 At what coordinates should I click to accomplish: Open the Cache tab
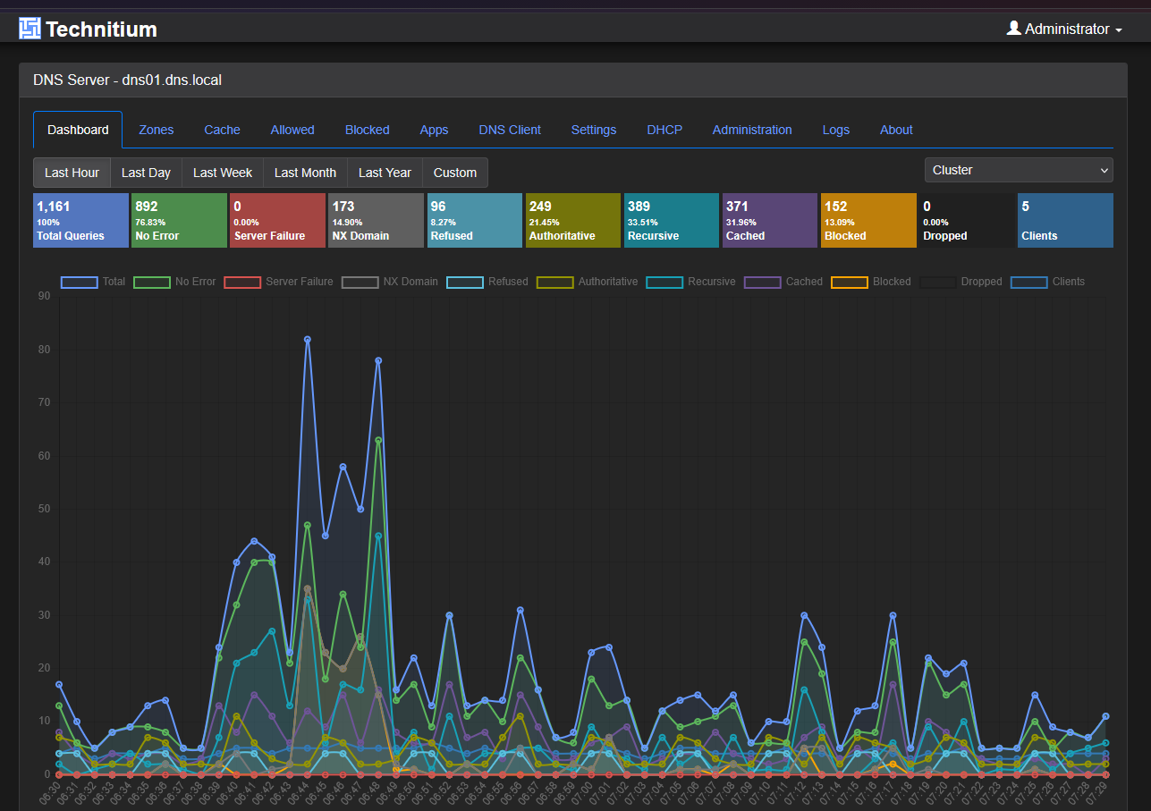[x=222, y=130]
